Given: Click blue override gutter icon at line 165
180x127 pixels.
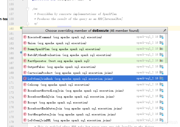Looking at the screenshot, I should point(21,52).
